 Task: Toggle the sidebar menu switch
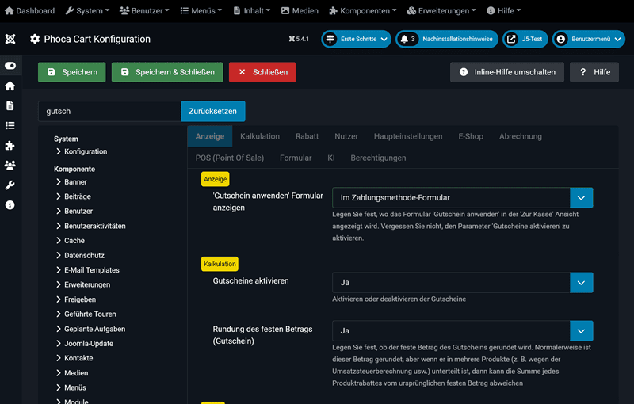[x=10, y=66]
